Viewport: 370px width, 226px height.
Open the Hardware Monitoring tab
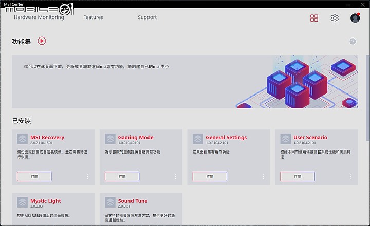coord(39,17)
